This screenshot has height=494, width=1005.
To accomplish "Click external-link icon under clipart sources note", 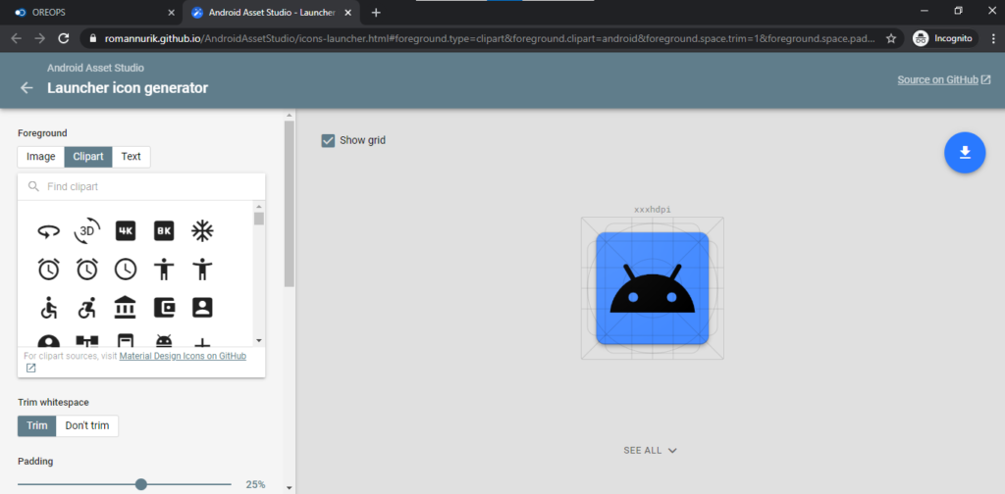I will point(30,368).
